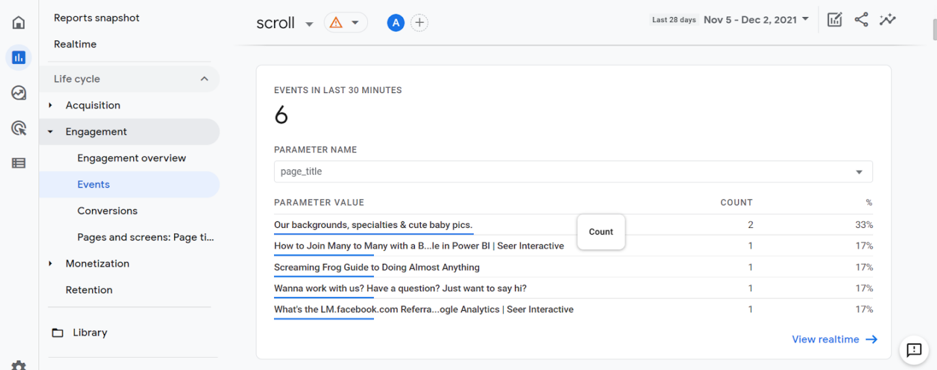
Task: Open the Advertising cursor-target icon
Action: click(x=19, y=128)
